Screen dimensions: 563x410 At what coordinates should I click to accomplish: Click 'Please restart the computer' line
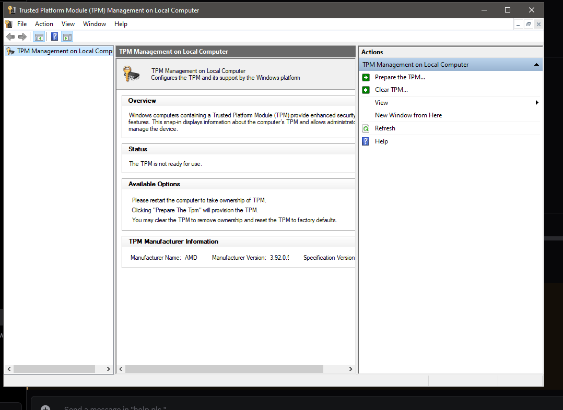click(199, 200)
